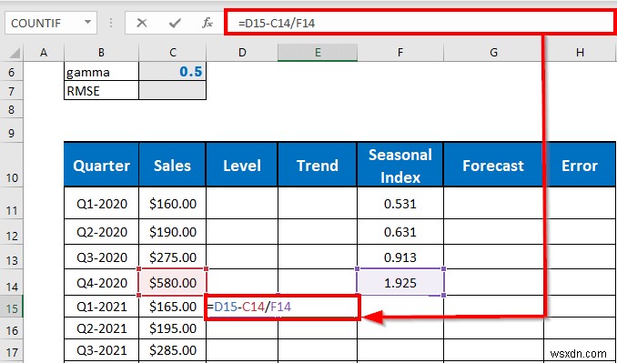
Task: Cancel formula entry with X icon
Action: point(141,24)
